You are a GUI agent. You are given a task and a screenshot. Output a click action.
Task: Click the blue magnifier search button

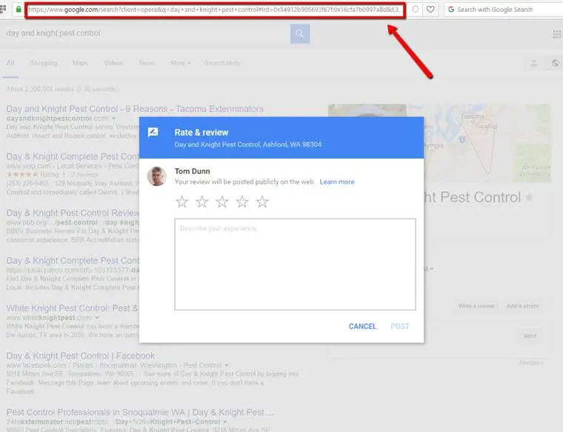tap(300, 34)
